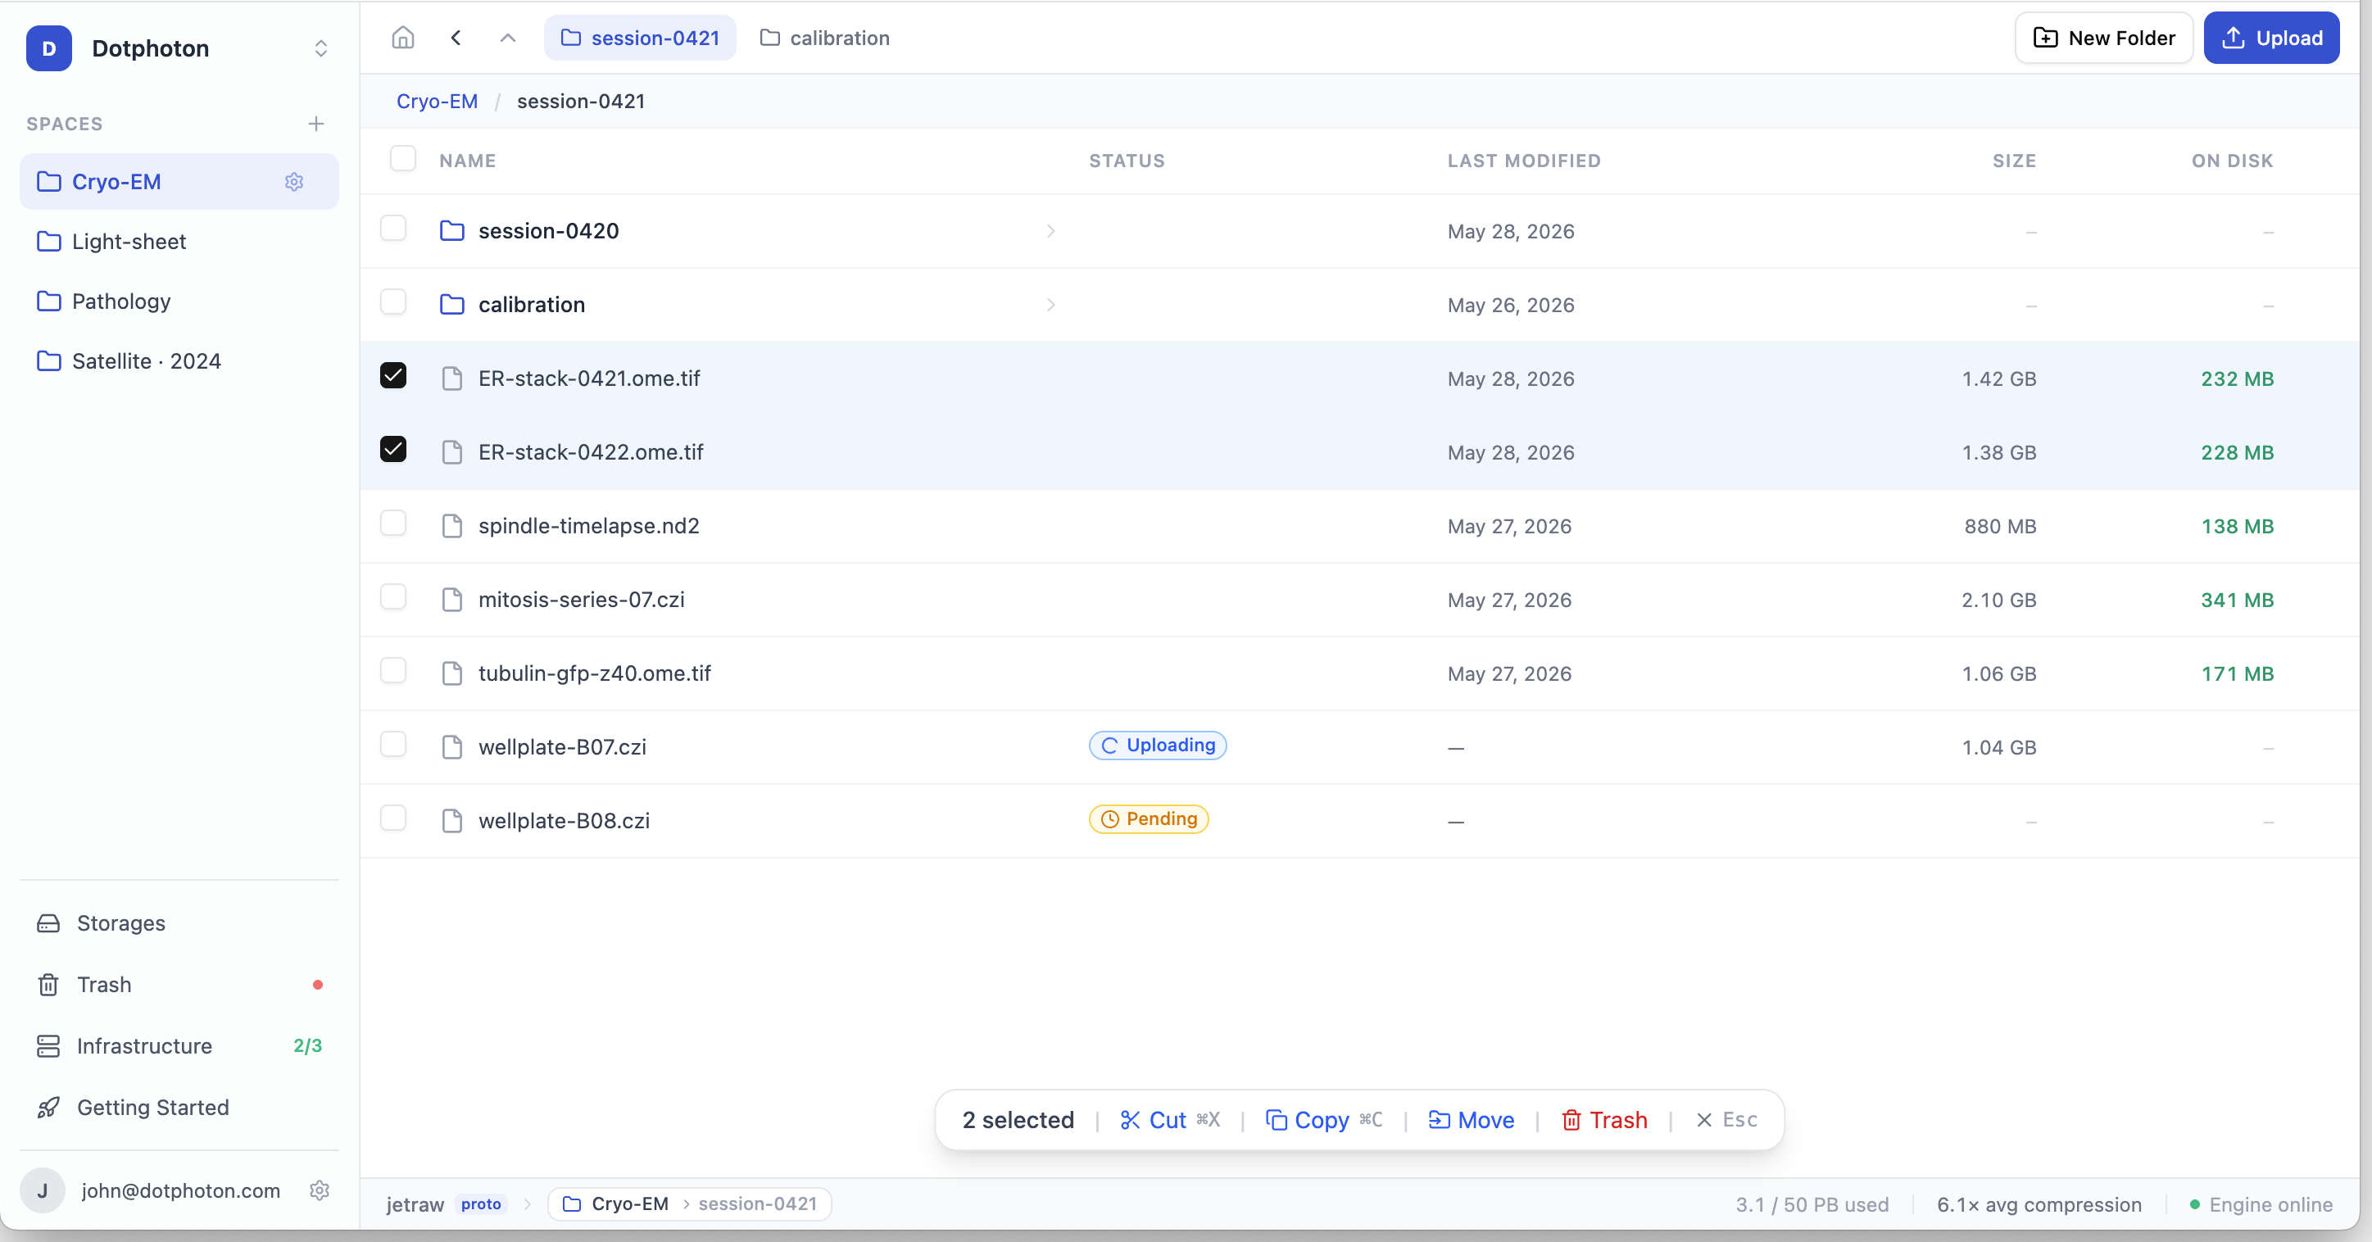Image resolution: width=2372 pixels, height=1242 pixels.
Task: Click the Engine online status indicator
Action: (x=2261, y=1204)
